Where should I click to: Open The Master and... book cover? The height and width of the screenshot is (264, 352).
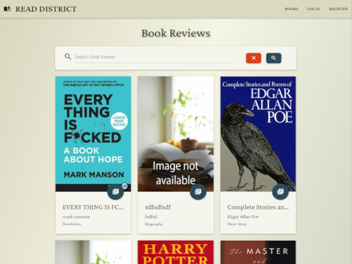point(258,252)
